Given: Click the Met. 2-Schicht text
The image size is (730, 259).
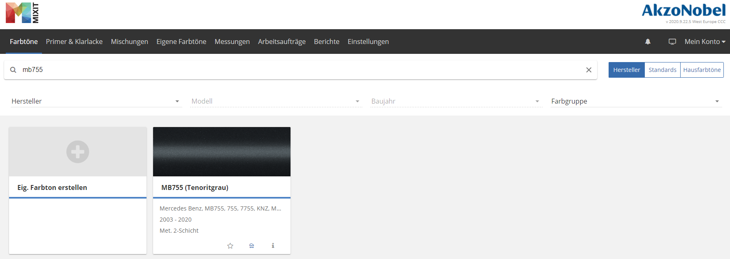Looking at the screenshot, I should 179,231.
